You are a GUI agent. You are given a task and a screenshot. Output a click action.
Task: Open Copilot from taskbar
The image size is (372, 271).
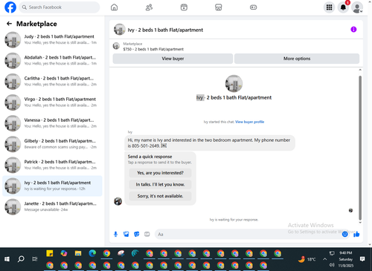tap(64, 253)
